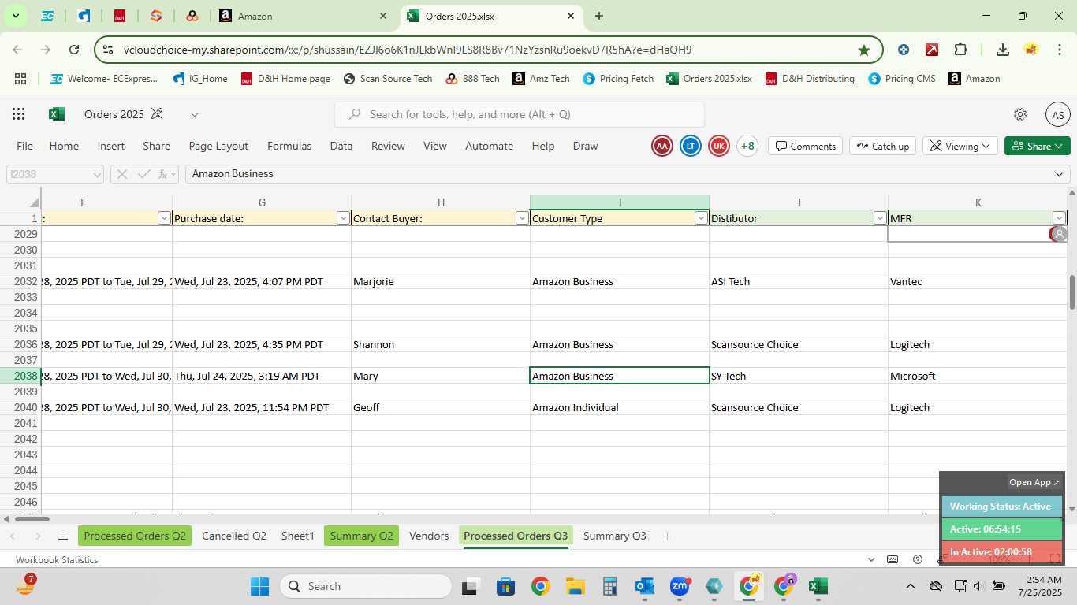1077x605 pixels.
Task: Switch to the Processed Orders Q2 sheet tab
Action: 135,536
